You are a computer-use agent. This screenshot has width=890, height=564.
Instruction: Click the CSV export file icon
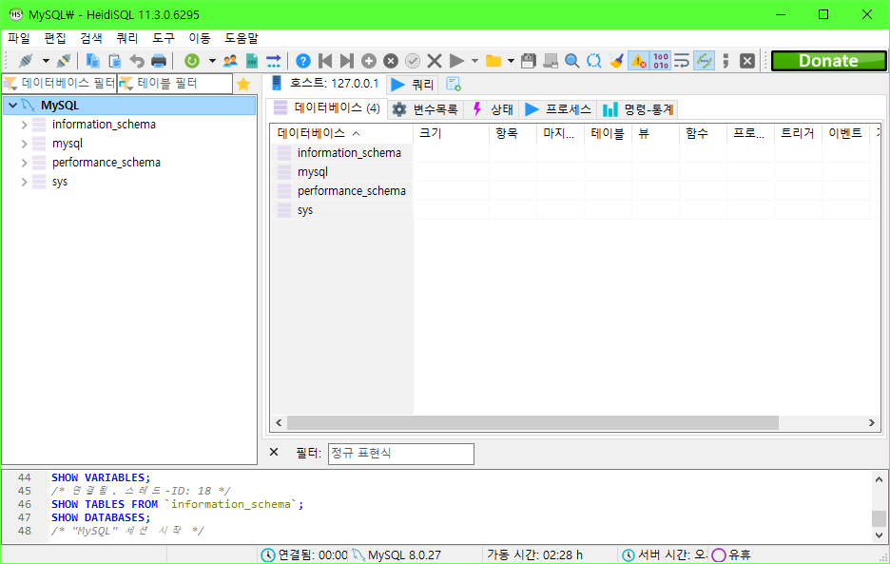point(251,61)
